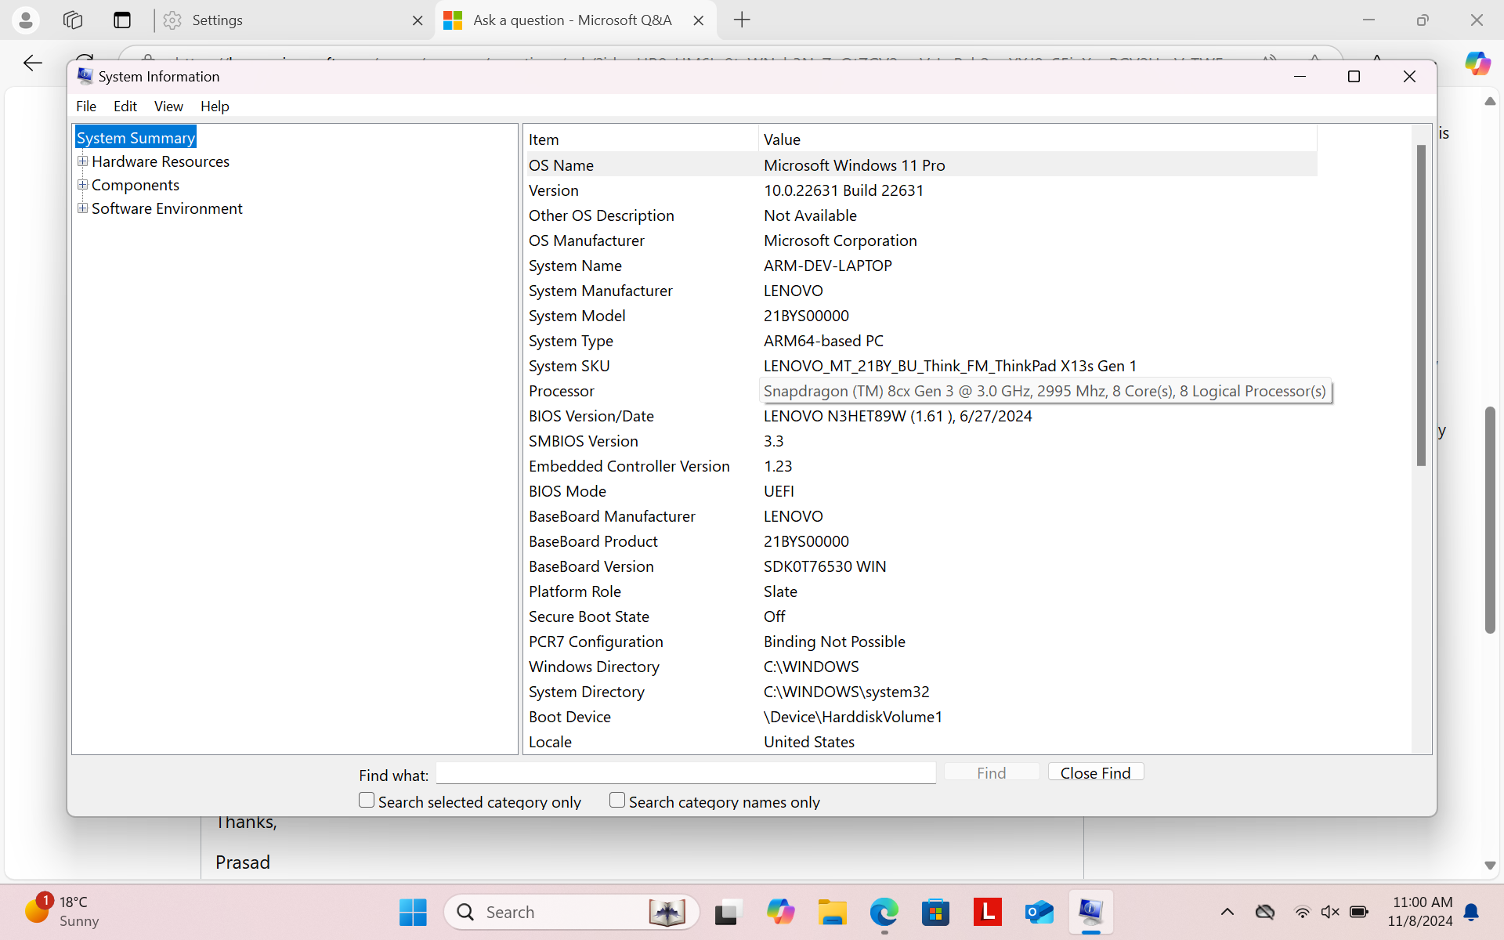Open the notifications bell in system tray

(1471, 912)
